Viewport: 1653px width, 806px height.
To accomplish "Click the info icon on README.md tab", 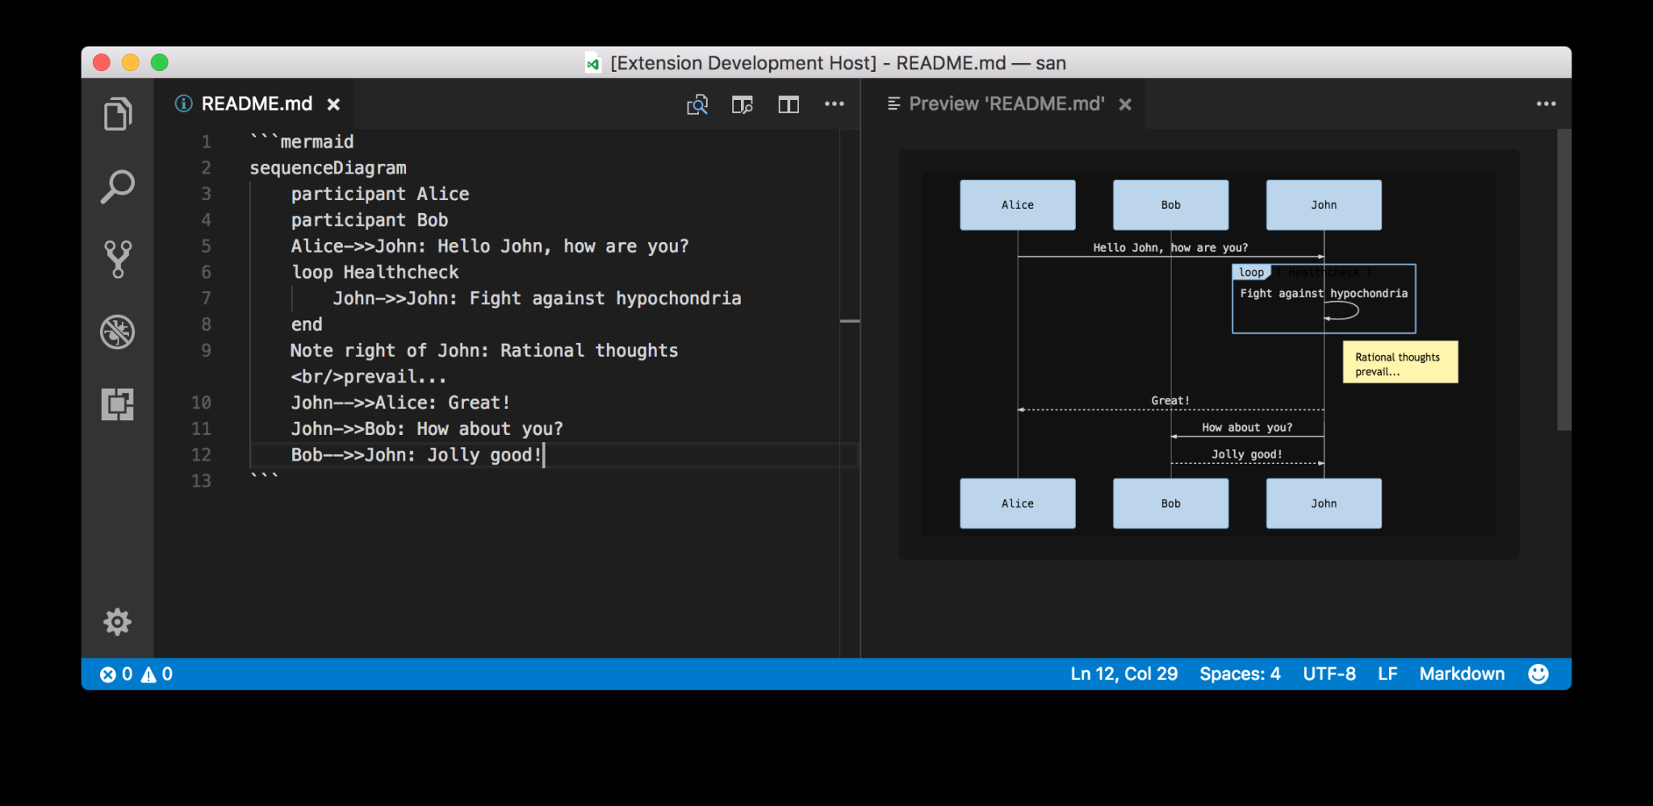I will point(182,103).
